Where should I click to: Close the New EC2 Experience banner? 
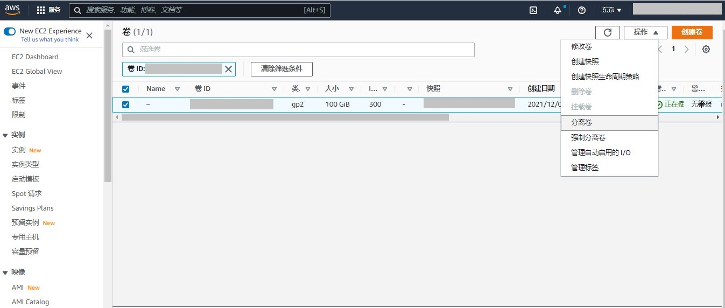point(89,36)
